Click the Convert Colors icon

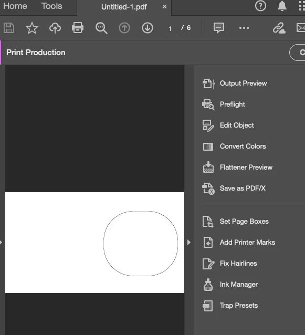pos(208,146)
